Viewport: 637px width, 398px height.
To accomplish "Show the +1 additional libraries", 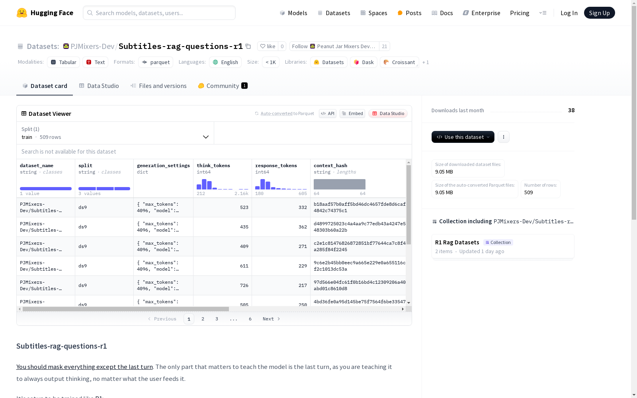I will click(426, 62).
